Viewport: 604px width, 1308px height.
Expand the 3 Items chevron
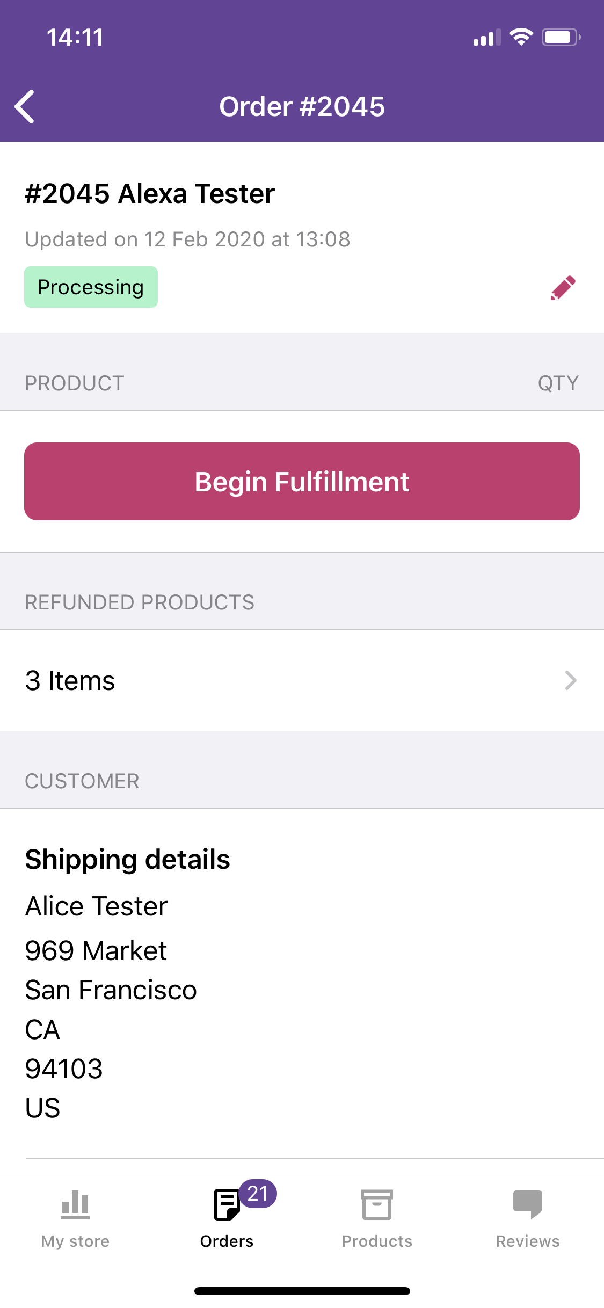(x=571, y=680)
